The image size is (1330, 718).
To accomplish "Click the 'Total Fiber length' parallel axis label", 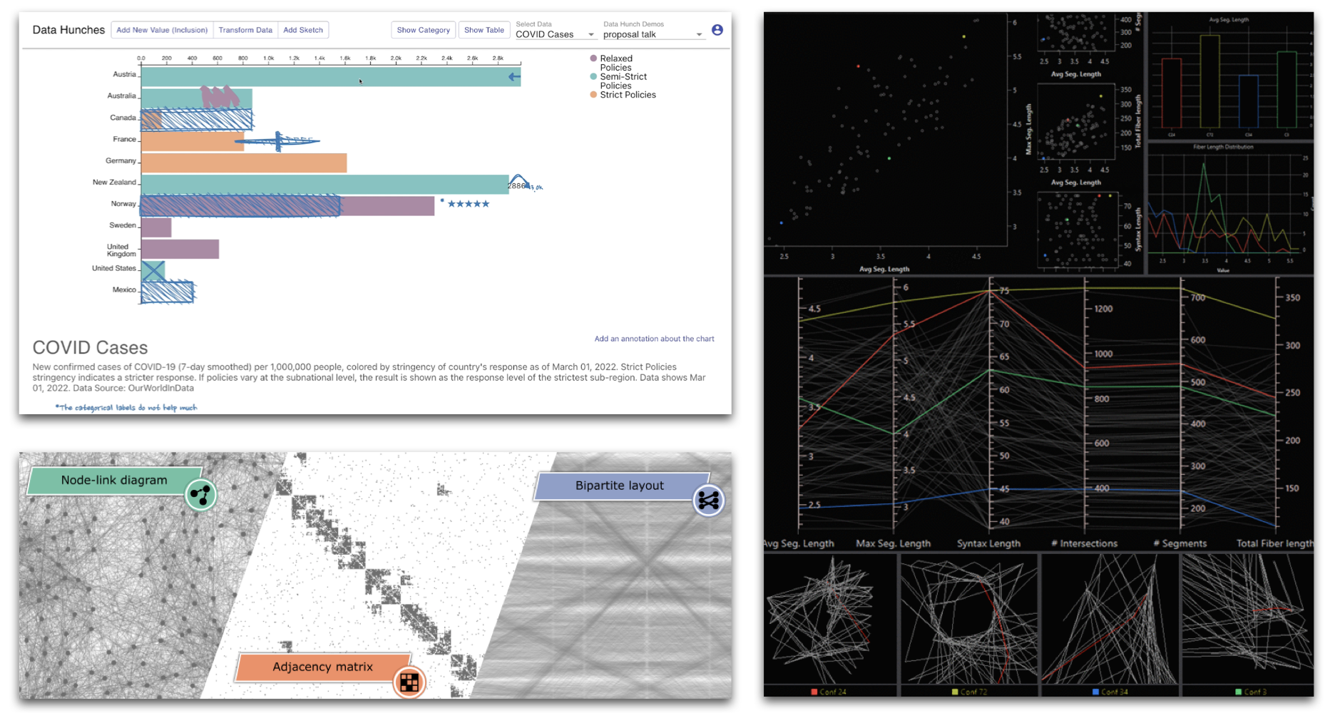I will coord(1274,543).
